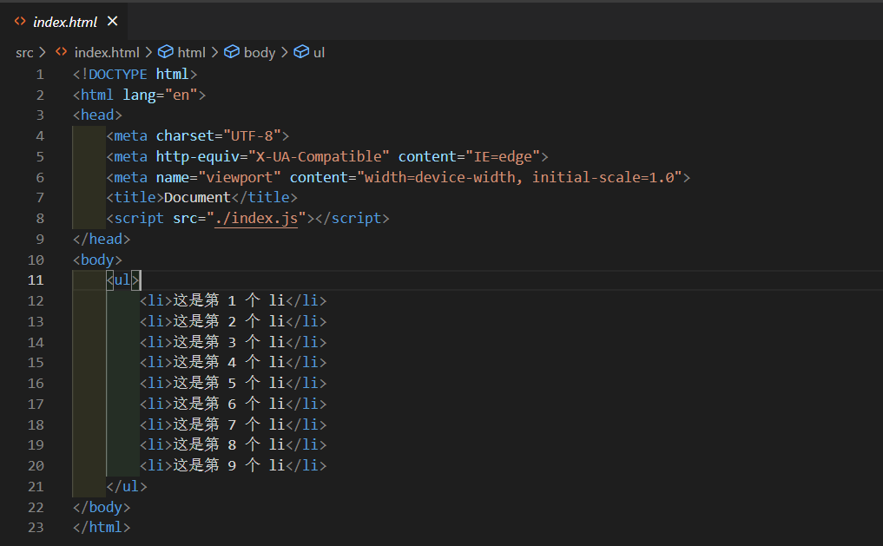Click the li line 这是第 3 个 li
Image resolution: width=883 pixels, height=546 pixels.
[x=234, y=342]
